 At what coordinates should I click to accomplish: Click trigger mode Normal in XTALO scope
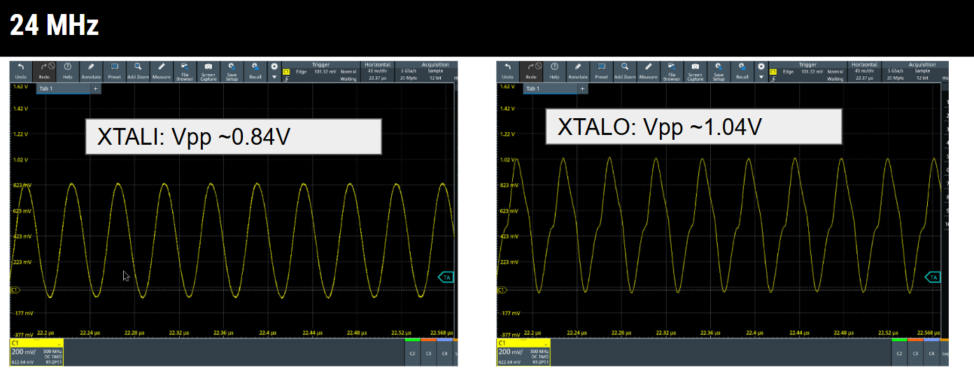click(835, 72)
